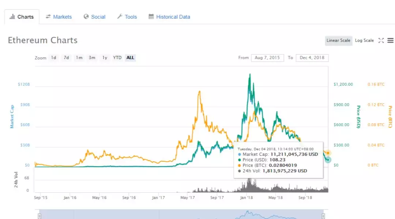
Task: Click the $1,200.00 price axis label
Action: (x=343, y=84)
